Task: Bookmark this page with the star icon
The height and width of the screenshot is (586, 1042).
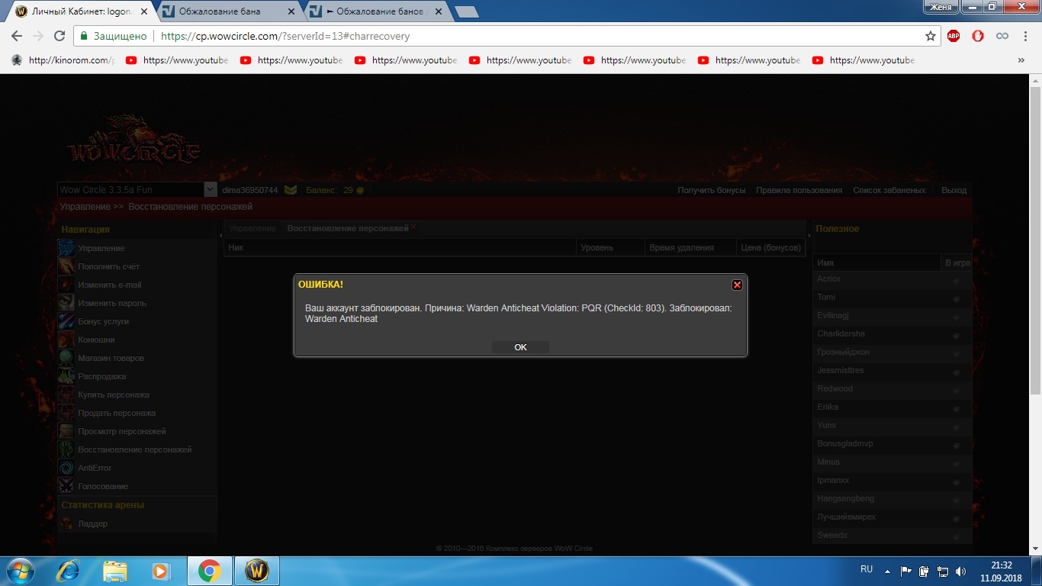Action: (x=930, y=36)
